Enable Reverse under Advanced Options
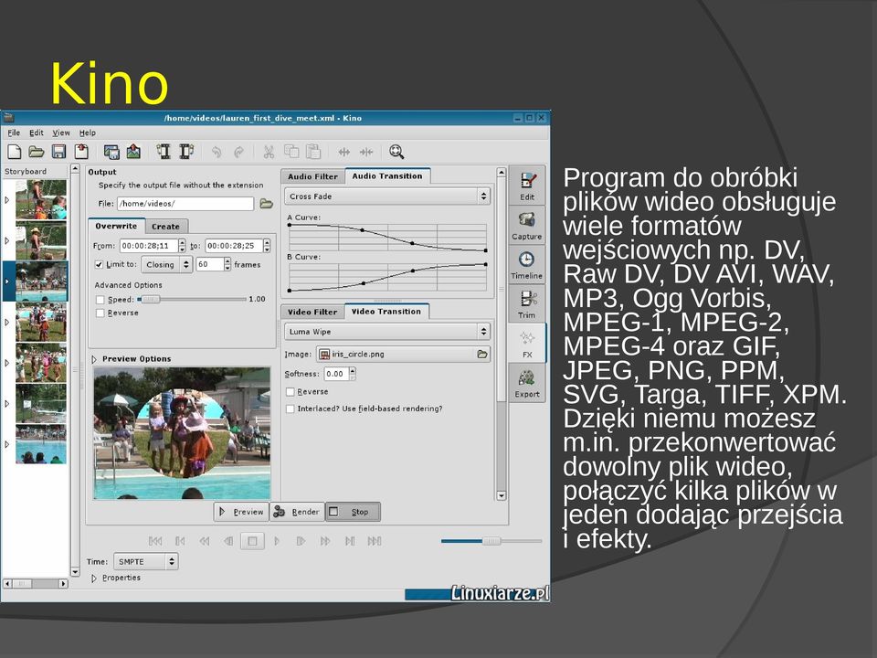The width and height of the screenshot is (877, 658). (100, 313)
